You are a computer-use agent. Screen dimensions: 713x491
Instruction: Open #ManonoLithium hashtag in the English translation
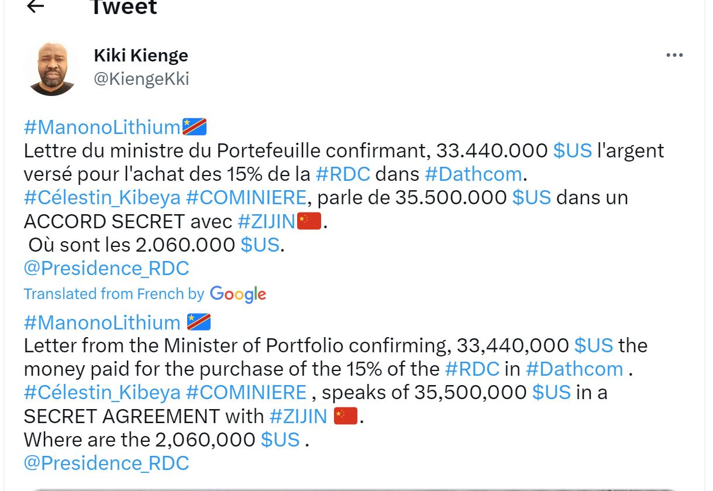(102, 322)
